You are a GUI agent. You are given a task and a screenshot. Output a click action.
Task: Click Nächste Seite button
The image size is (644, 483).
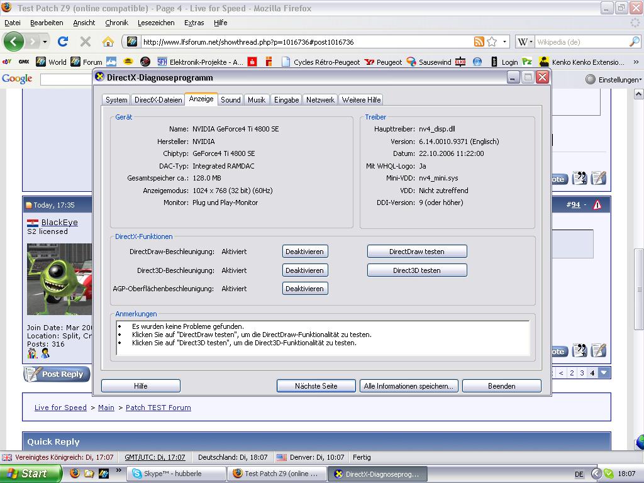pos(316,386)
